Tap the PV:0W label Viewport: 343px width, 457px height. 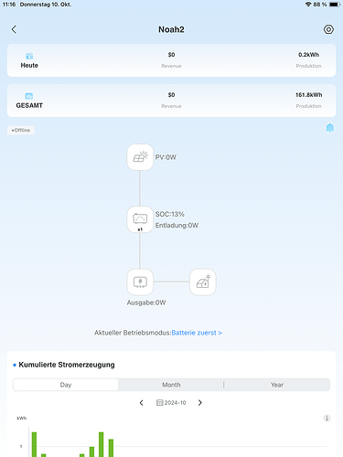[166, 157]
